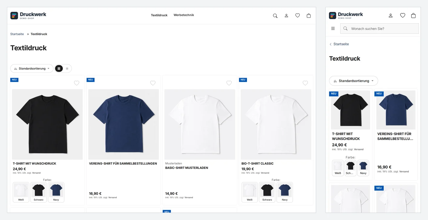Screen dimensions: 428x220
Task: Open Textildruck navigation menu item
Action: [x=159, y=15]
